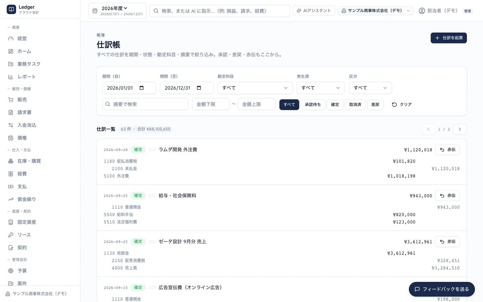Click the 資金繰り trend line icon
The height and width of the screenshot is (302, 483).
point(11,199)
